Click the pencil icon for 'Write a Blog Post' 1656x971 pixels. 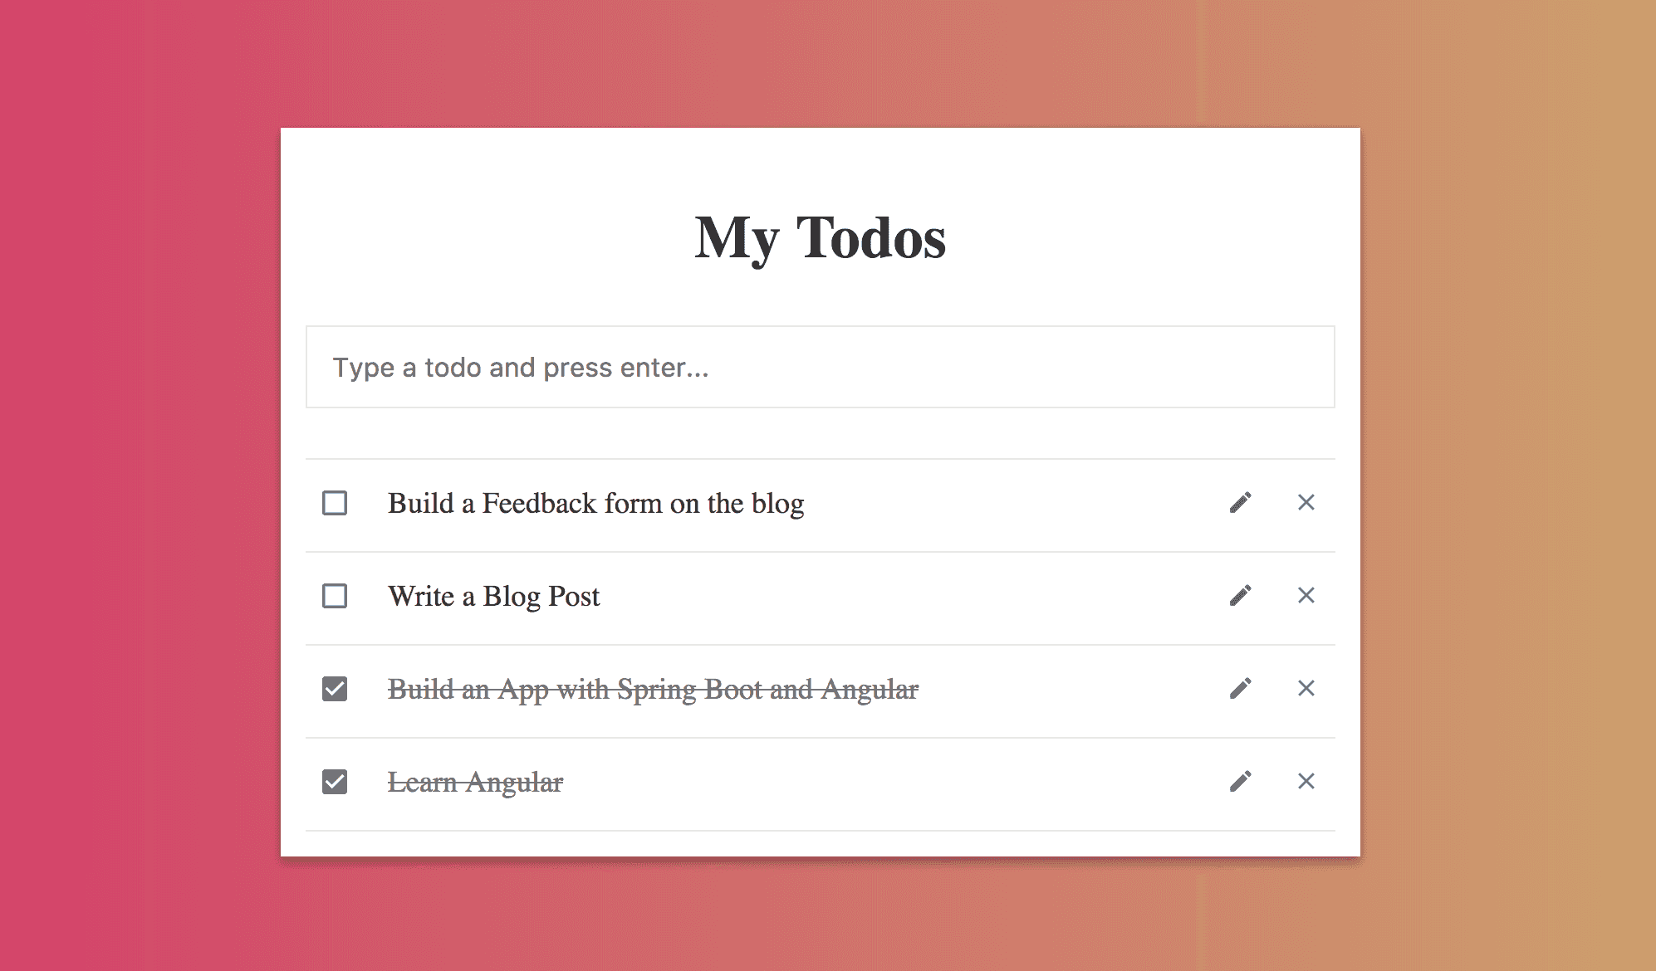pyautogui.click(x=1240, y=596)
